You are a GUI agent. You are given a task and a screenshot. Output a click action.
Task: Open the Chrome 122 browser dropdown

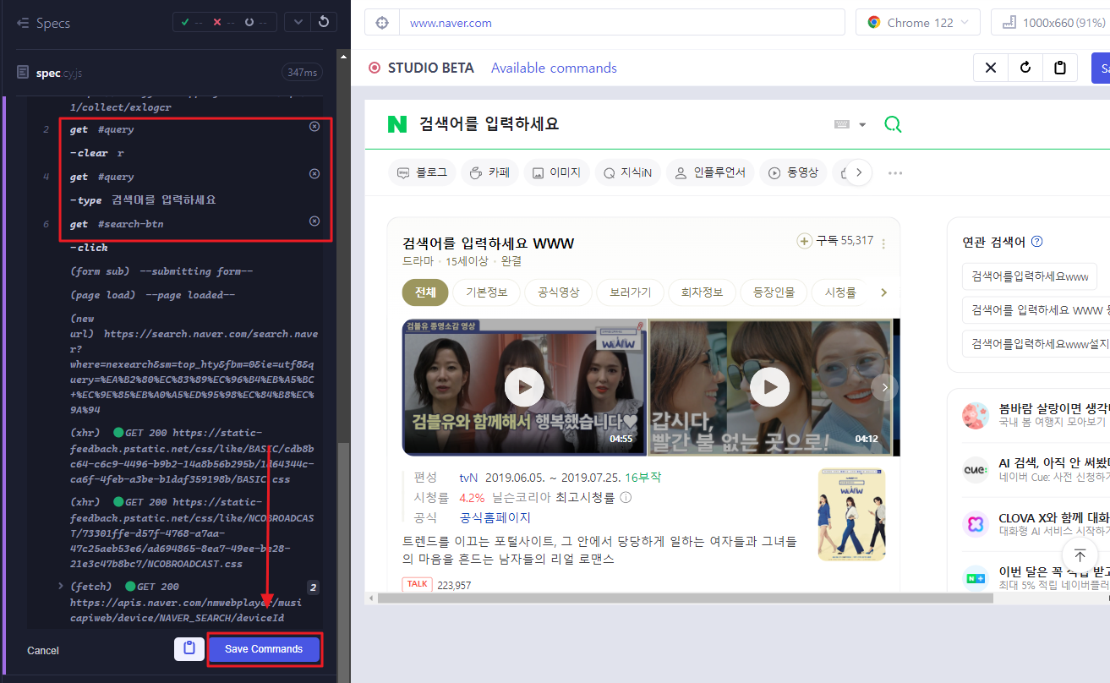pos(918,23)
